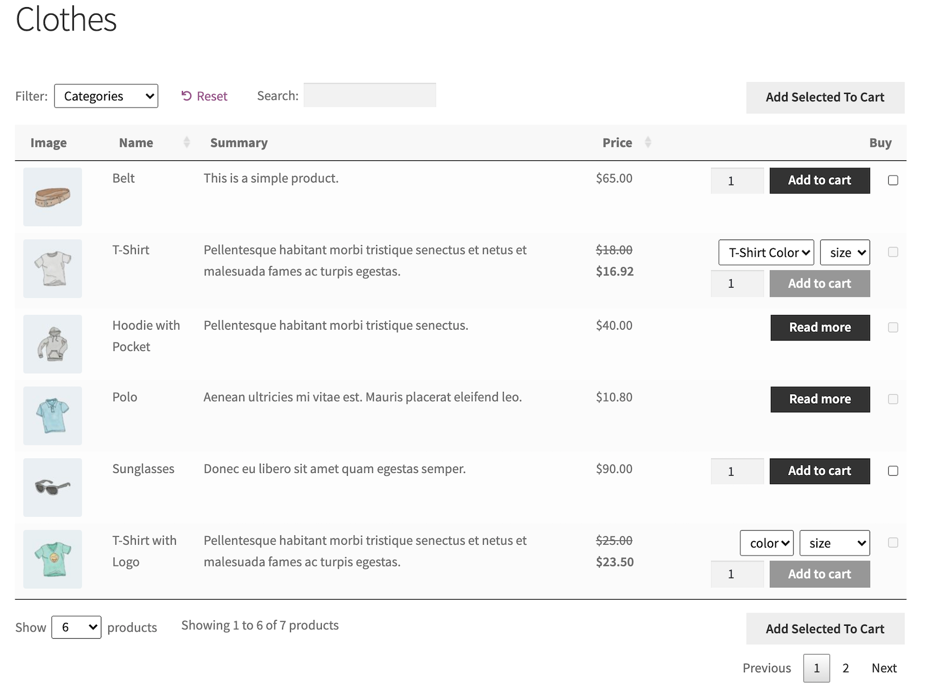Sort products by Name column arrows
929x692 pixels.
[186, 143]
